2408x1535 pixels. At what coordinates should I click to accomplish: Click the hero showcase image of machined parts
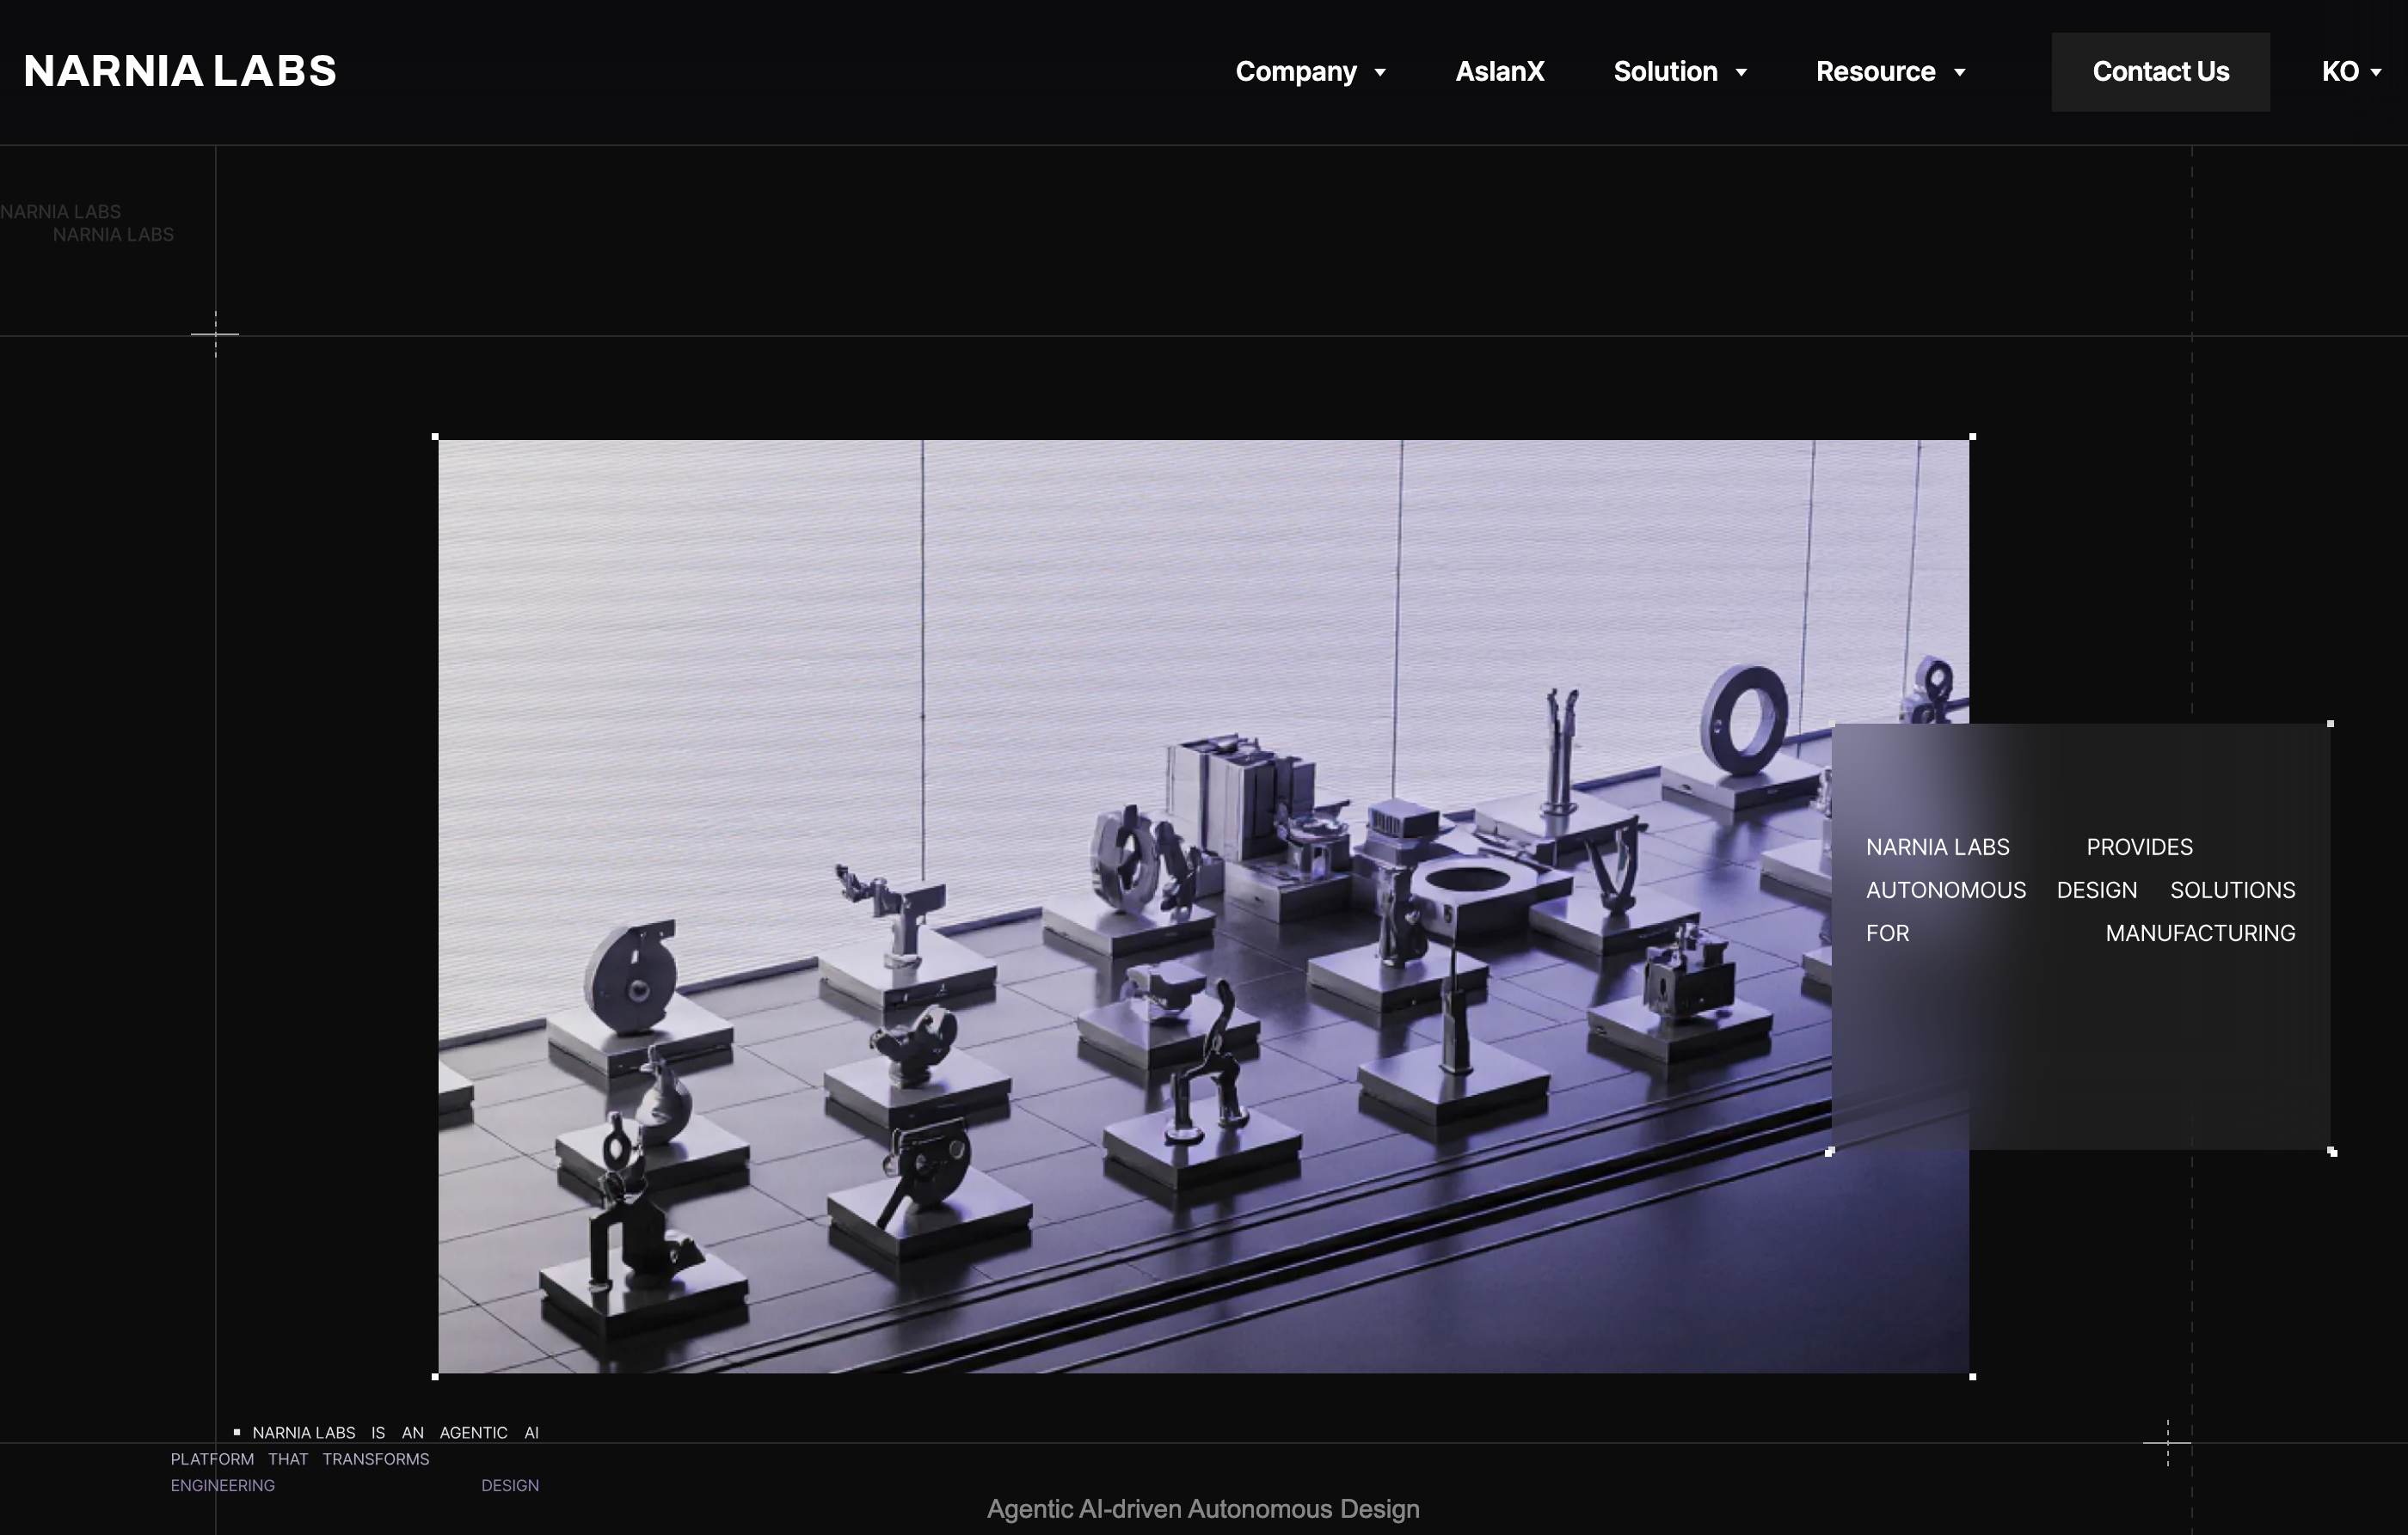tap(1135, 907)
